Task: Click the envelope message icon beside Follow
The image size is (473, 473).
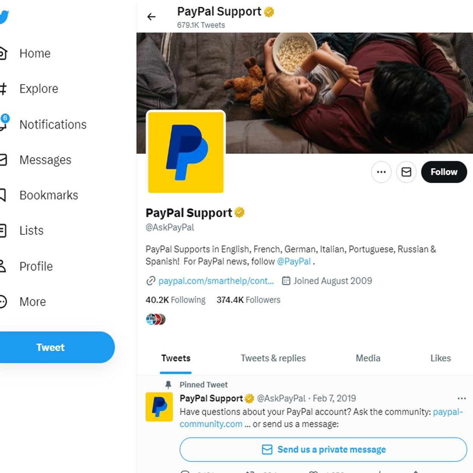Action: pos(406,172)
